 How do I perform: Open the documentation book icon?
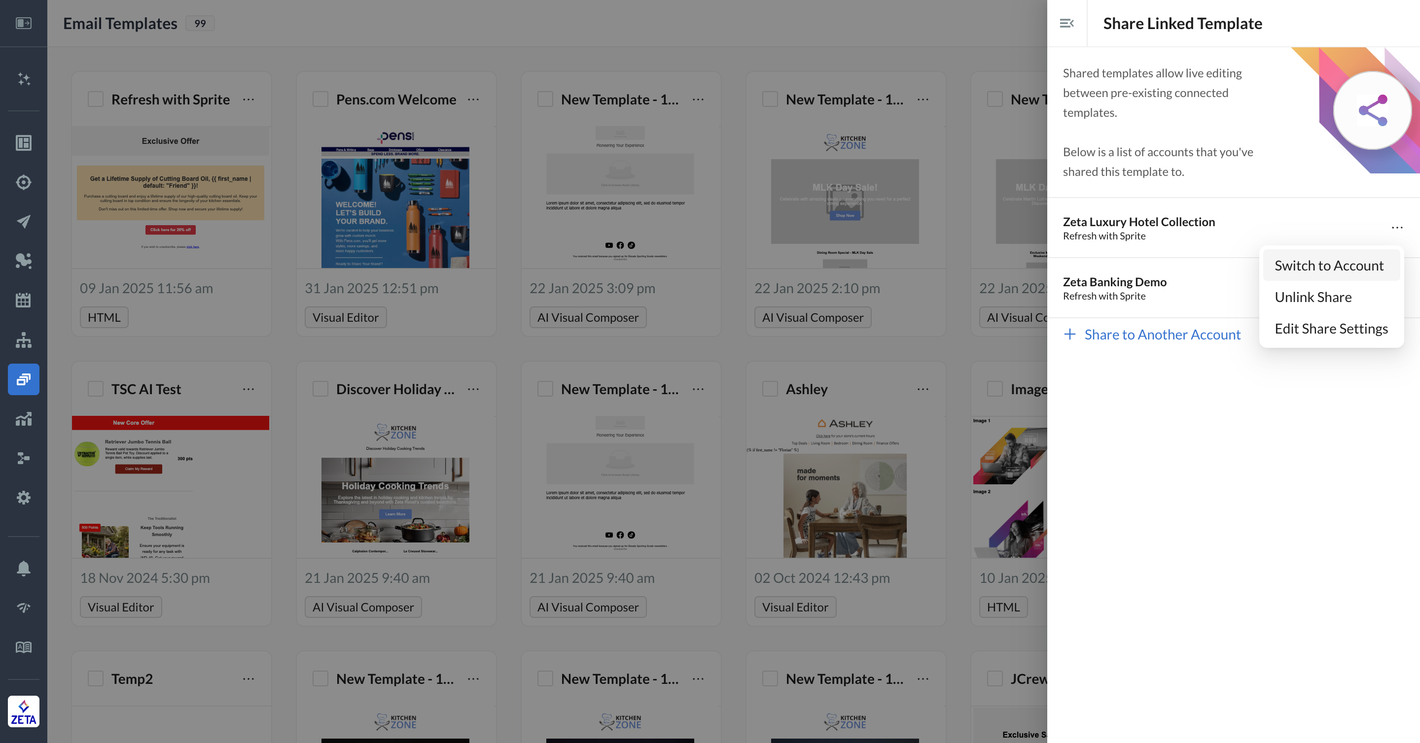(x=24, y=647)
